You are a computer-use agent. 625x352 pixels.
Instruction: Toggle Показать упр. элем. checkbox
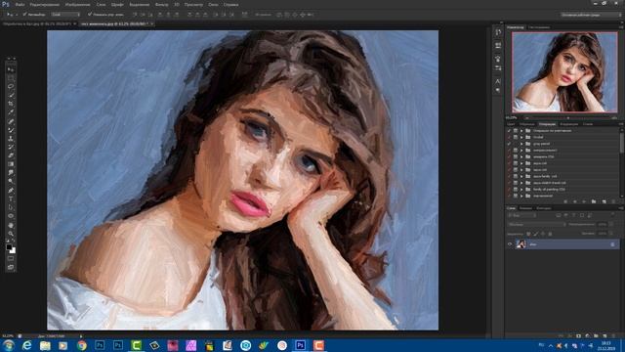click(90, 14)
